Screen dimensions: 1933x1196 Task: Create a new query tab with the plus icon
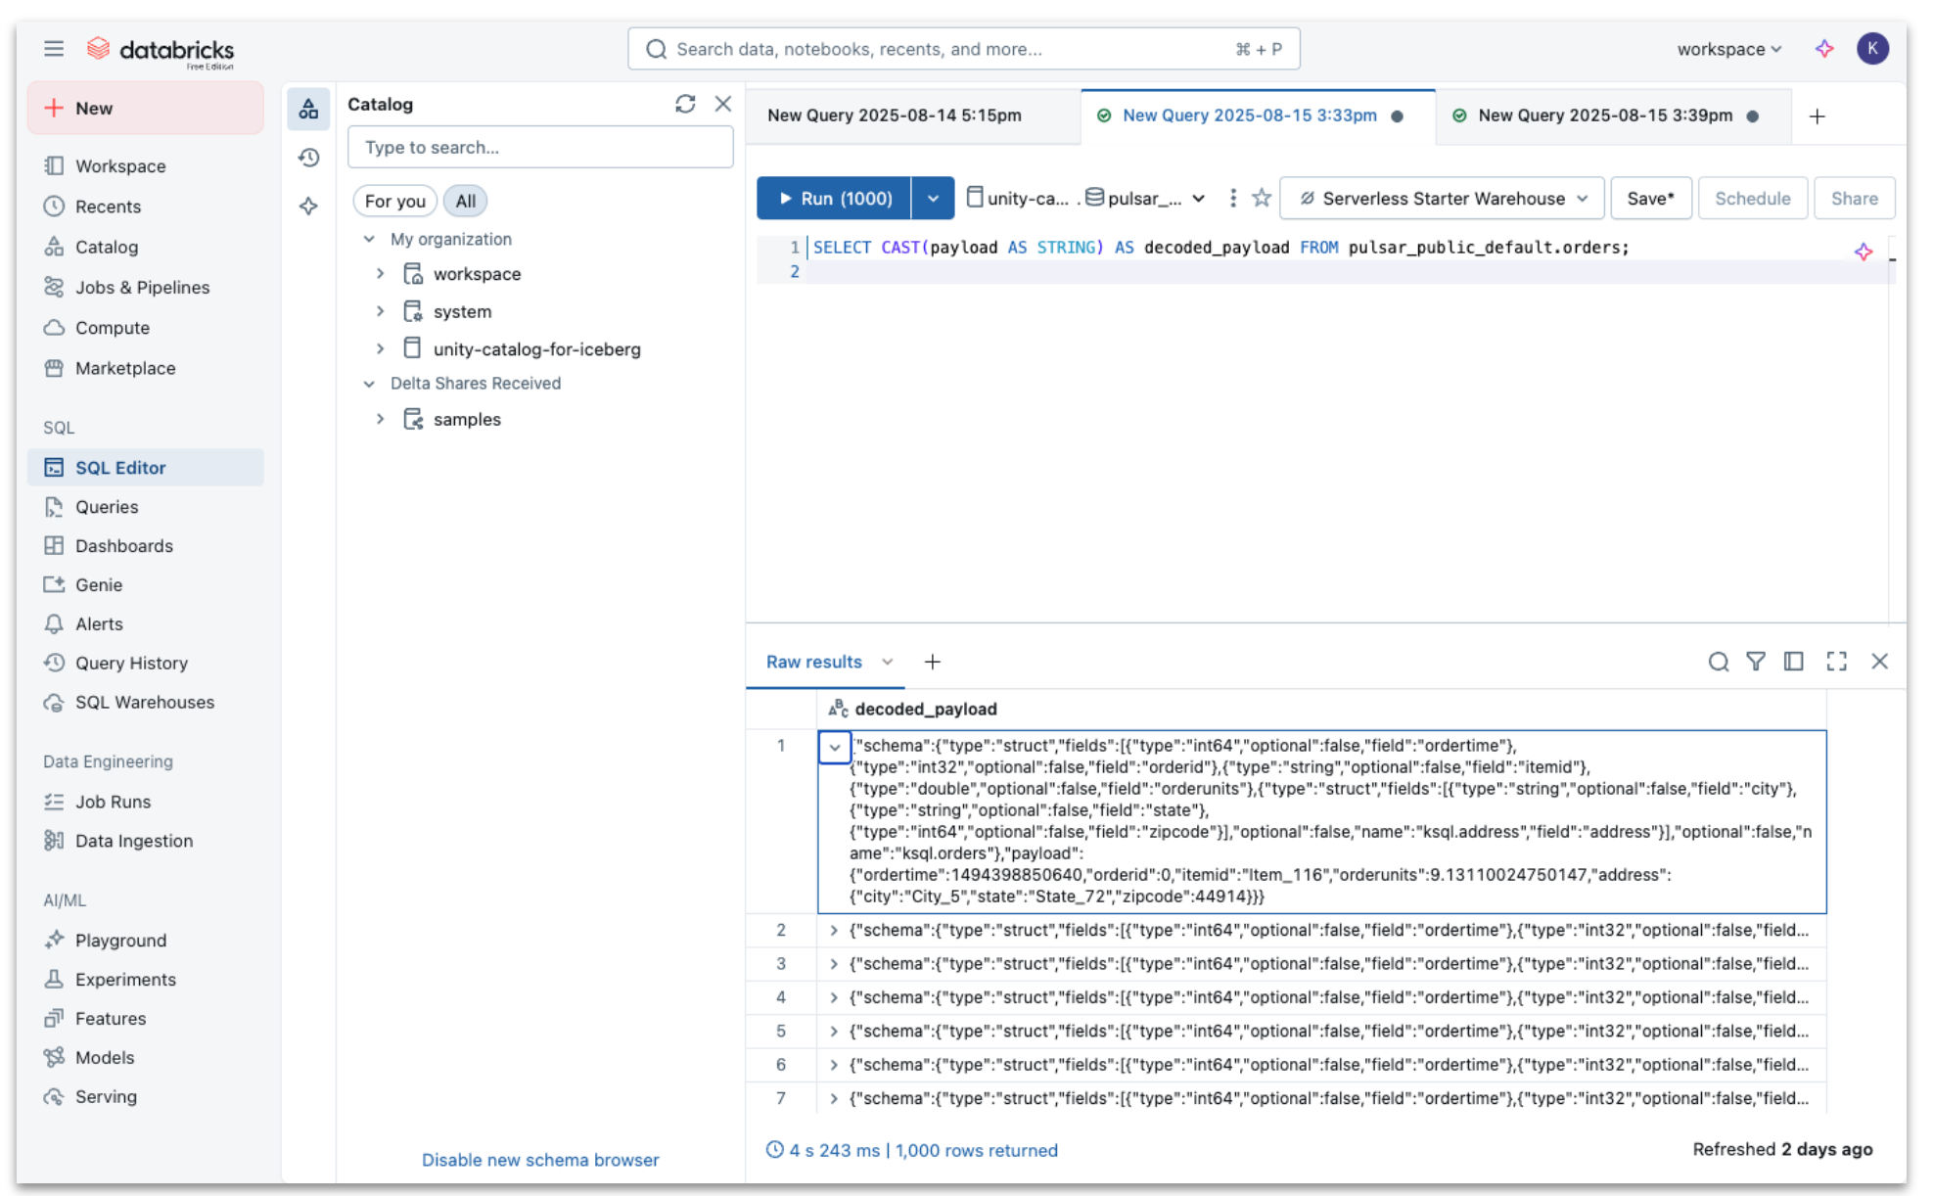pyautogui.click(x=1818, y=115)
